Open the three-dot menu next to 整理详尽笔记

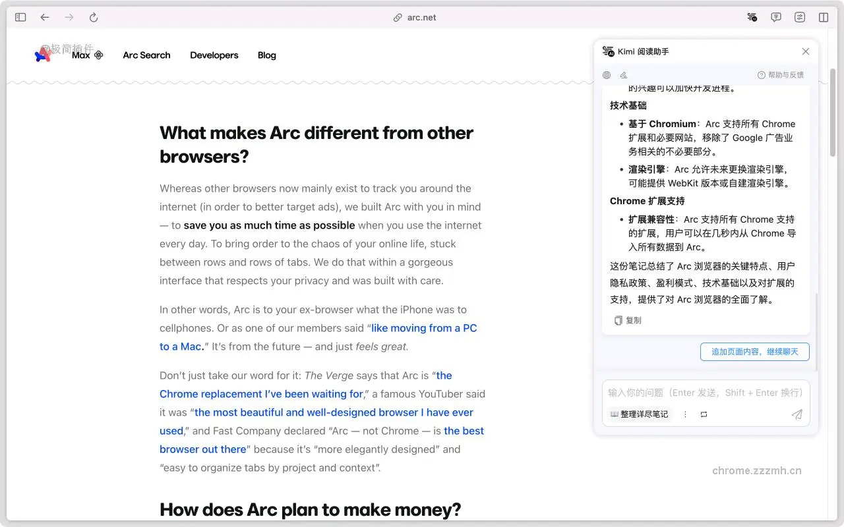pyautogui.click(x=684, y=414)
